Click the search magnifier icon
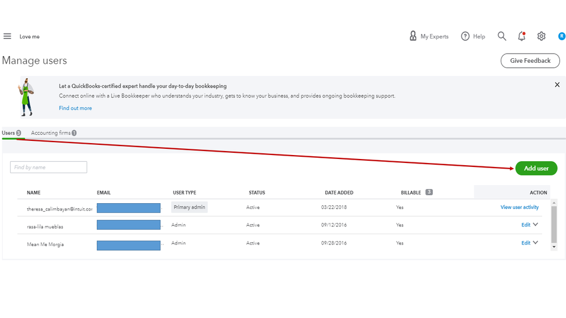 (502, 36)
